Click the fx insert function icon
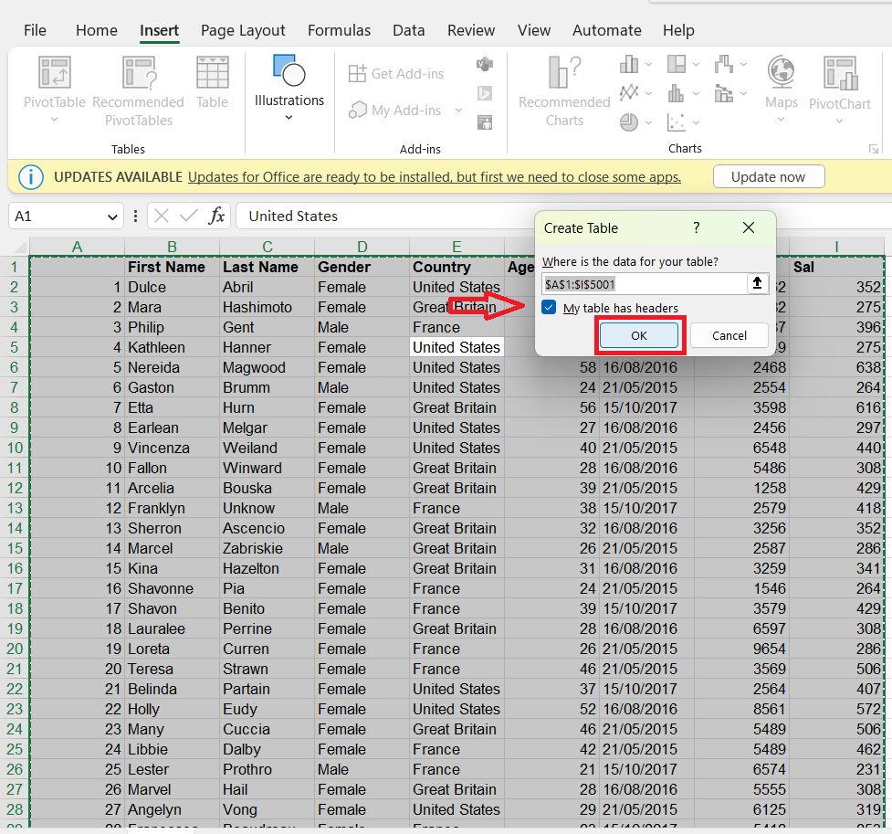This screenshot has height=834, width=892. pyautogui.click(x=216, y=216)
